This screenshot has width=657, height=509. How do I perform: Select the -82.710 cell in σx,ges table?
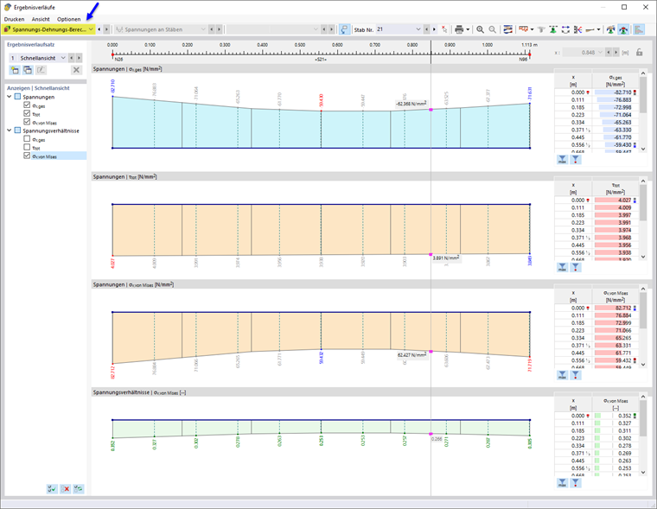pyautogui.click(x=616, y=92)
